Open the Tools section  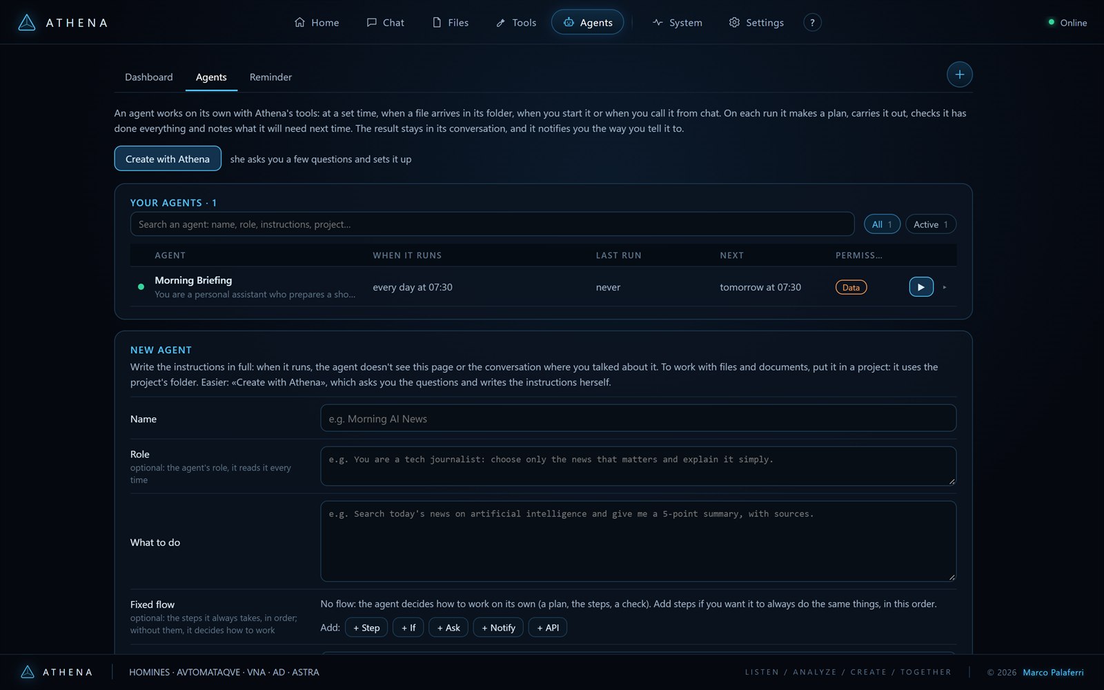tap(516, 23)
